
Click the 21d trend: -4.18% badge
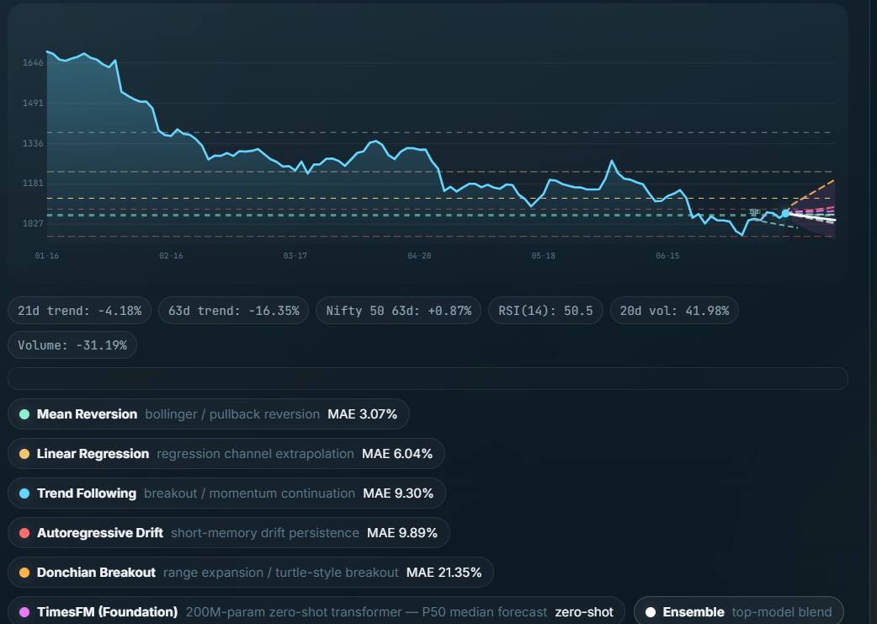click(x=79, y=311)
